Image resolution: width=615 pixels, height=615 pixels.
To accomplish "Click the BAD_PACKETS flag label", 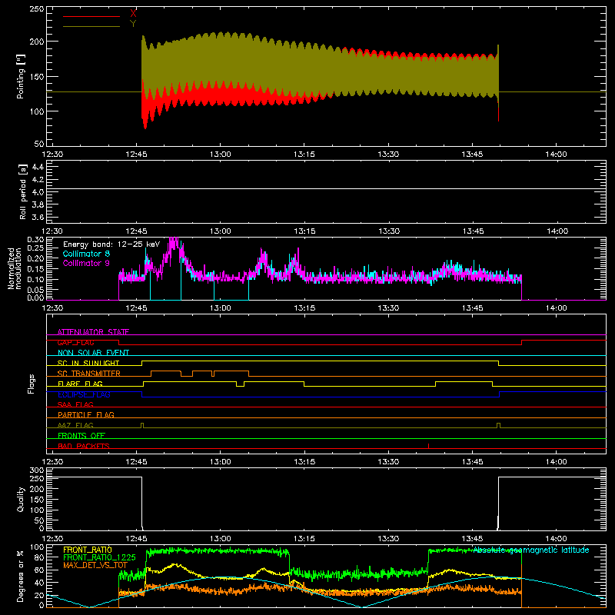I will [84, 446].
